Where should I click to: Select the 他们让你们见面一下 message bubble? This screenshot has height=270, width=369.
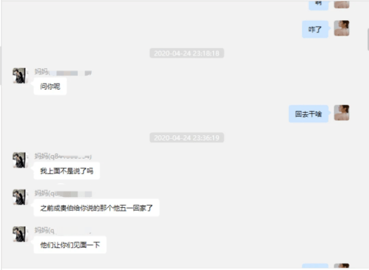tap(70, 245)
